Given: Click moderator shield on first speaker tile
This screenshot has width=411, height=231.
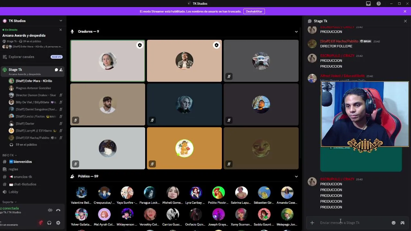Looking at the screenshot, I should pos(140,45).
